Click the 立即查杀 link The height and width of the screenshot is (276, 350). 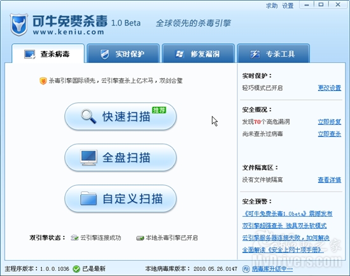pos(330,134)
